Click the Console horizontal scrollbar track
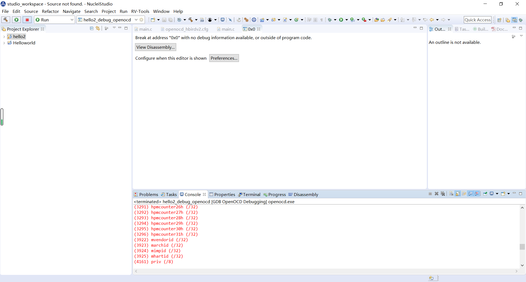The height and width of the screenshot is (282, 526). point(326,271)
